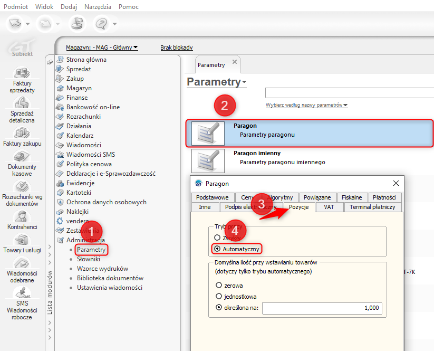Click the Brak blokady link

pyautogui.click(x=177, y=48)
